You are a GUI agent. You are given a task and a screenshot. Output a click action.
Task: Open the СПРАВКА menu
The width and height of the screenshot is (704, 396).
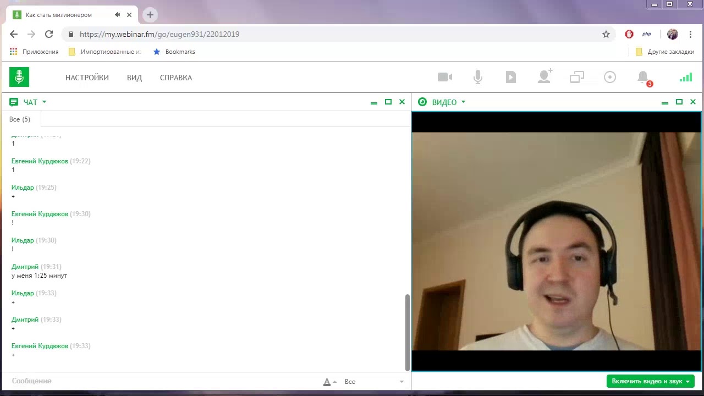coord(176,78)
